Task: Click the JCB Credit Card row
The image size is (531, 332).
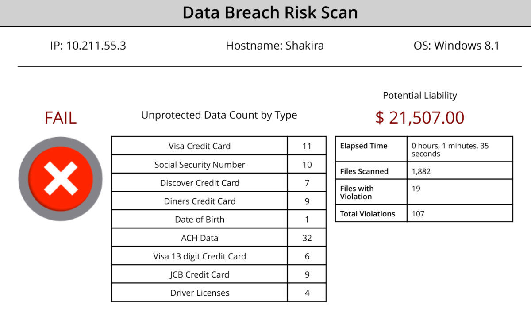Action: click(200, 274)
